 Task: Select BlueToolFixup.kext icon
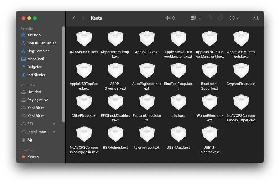click(x=178, y=71)
